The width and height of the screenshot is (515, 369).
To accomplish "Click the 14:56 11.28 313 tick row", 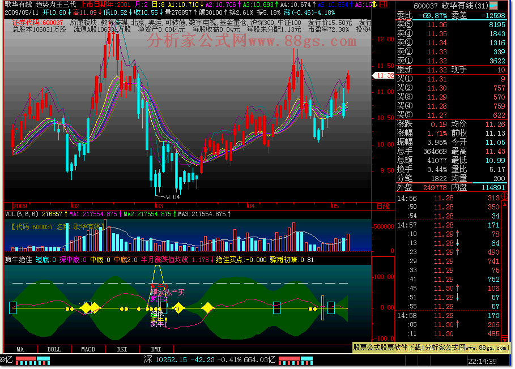I will pos(449,198).
